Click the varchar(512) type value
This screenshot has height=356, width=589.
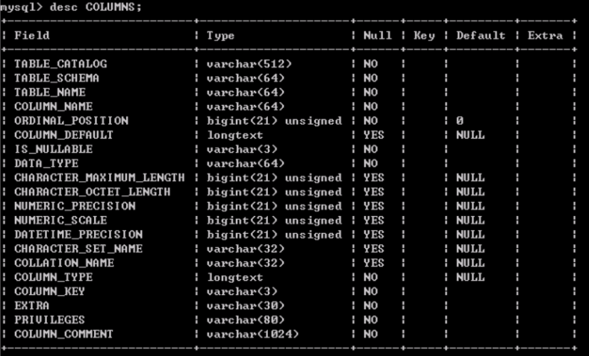[249, 64]
